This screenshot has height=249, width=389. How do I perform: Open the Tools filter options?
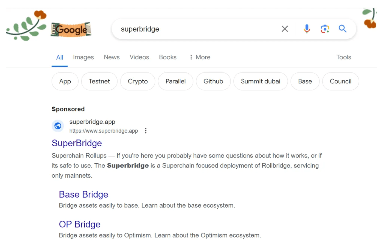pos(343,57)
